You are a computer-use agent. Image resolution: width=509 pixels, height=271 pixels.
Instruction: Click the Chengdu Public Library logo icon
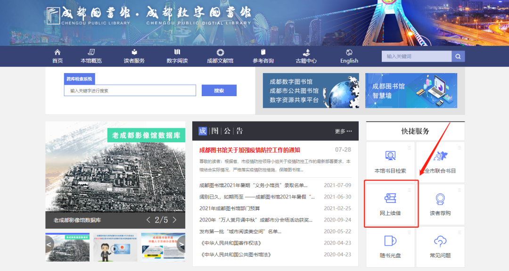click(53, 16)
